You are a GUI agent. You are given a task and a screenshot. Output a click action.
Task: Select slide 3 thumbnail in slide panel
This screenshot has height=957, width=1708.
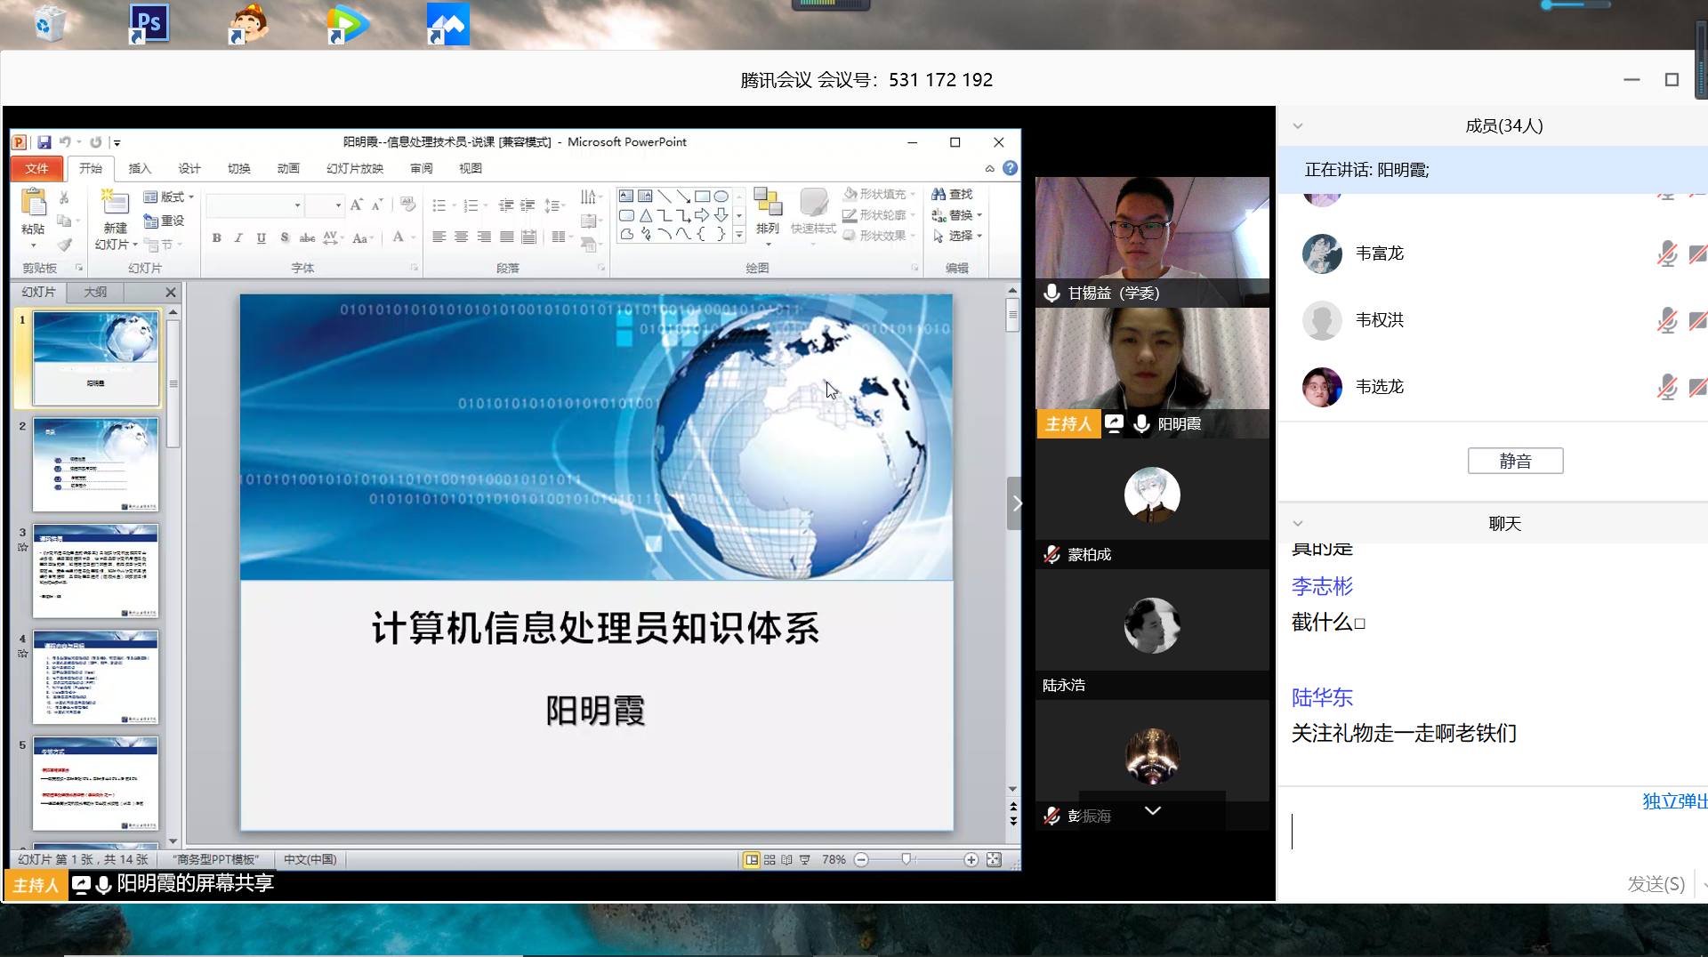pos(95,570)
